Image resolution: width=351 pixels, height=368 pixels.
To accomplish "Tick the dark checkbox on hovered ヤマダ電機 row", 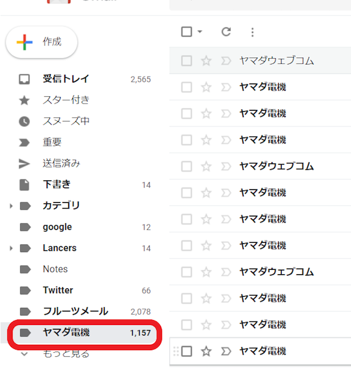I will 187,351.
